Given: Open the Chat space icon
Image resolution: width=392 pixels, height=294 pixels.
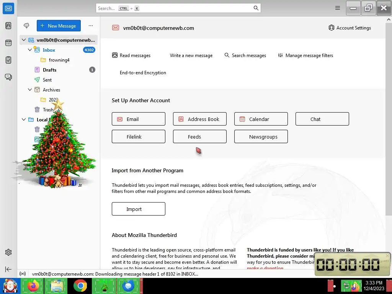Looking at the screenshot, I should tap(8, 77).
